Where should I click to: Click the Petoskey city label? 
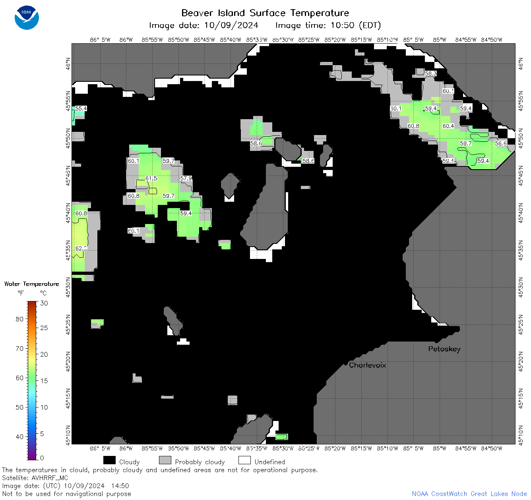[444, 349]
